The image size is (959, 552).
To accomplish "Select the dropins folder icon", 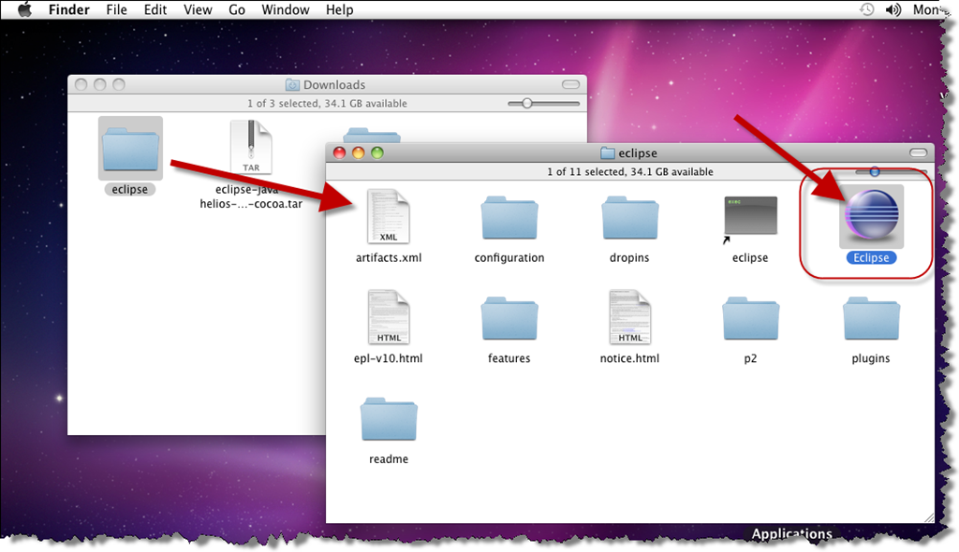I will point(629,218).
